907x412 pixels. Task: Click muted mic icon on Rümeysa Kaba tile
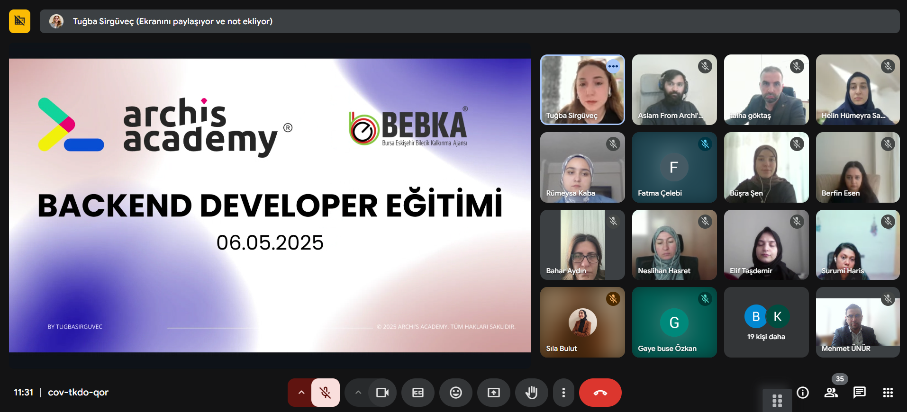pos(613,144)
